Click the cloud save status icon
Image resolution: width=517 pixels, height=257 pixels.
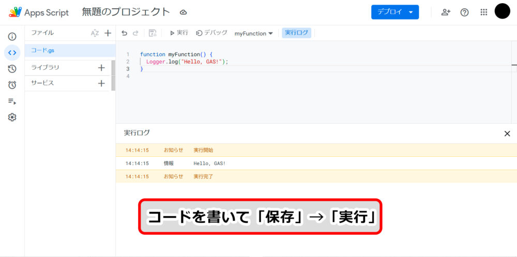click(x=184, y=12)
